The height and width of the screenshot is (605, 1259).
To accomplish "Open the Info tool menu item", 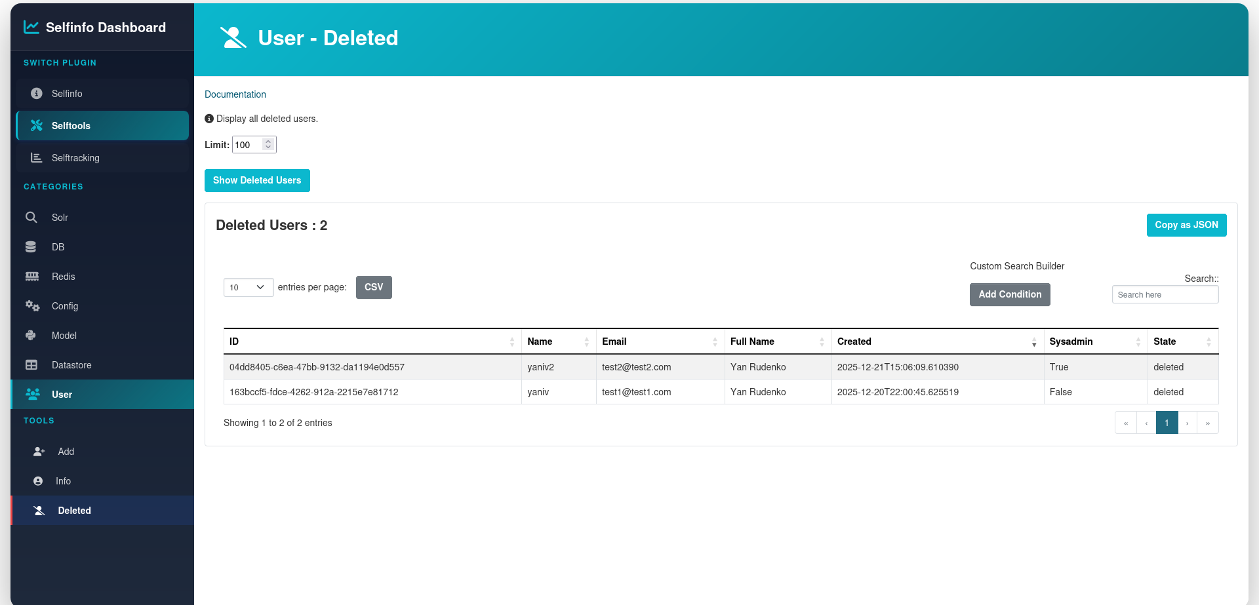I will click(63, 481).
